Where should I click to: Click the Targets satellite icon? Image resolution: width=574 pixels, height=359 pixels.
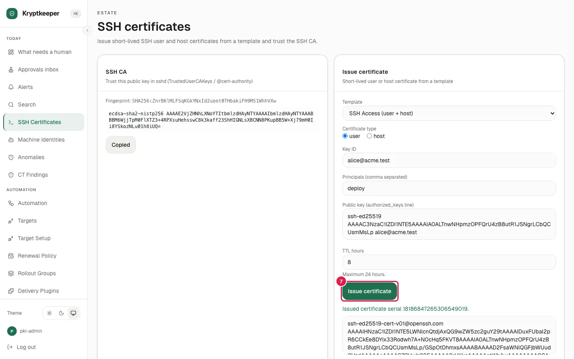click(x=11, y=221)
